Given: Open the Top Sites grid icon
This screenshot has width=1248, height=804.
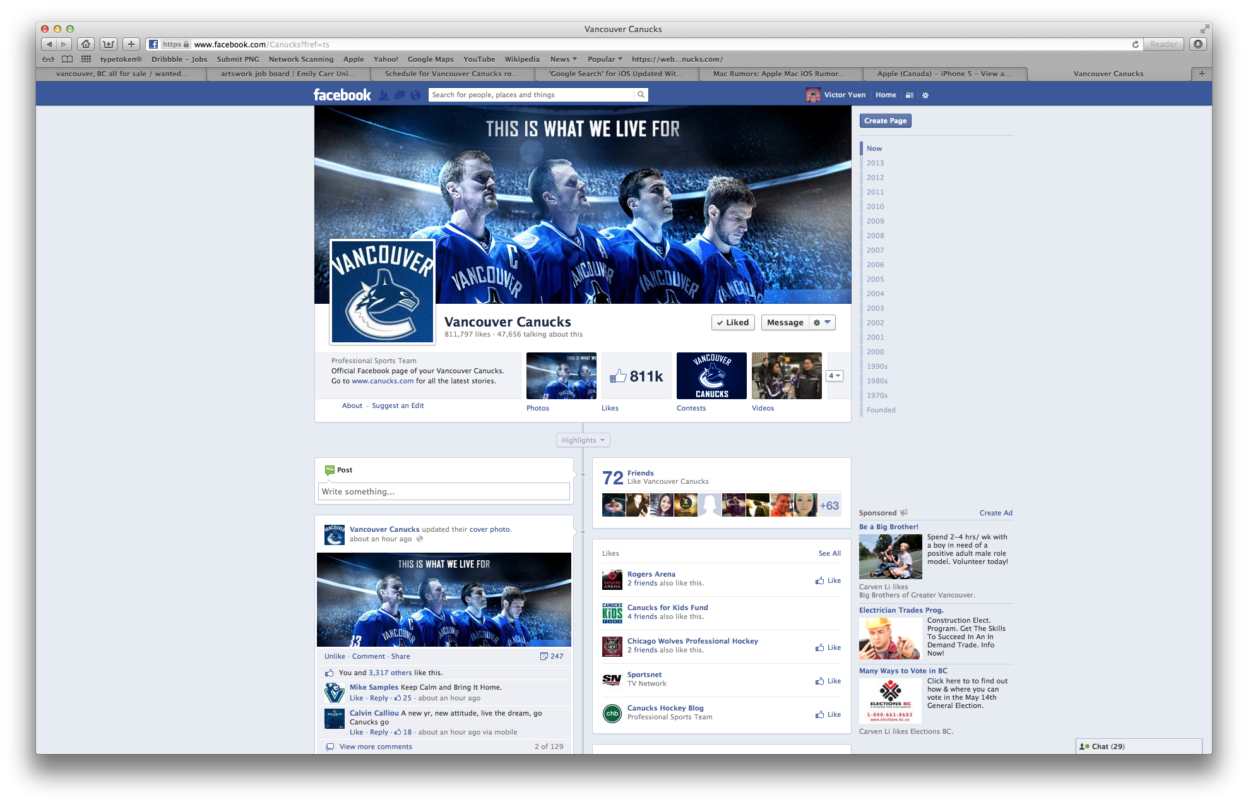Looking at the screenshot, I should pyautogui.click(x=86, y=59).
